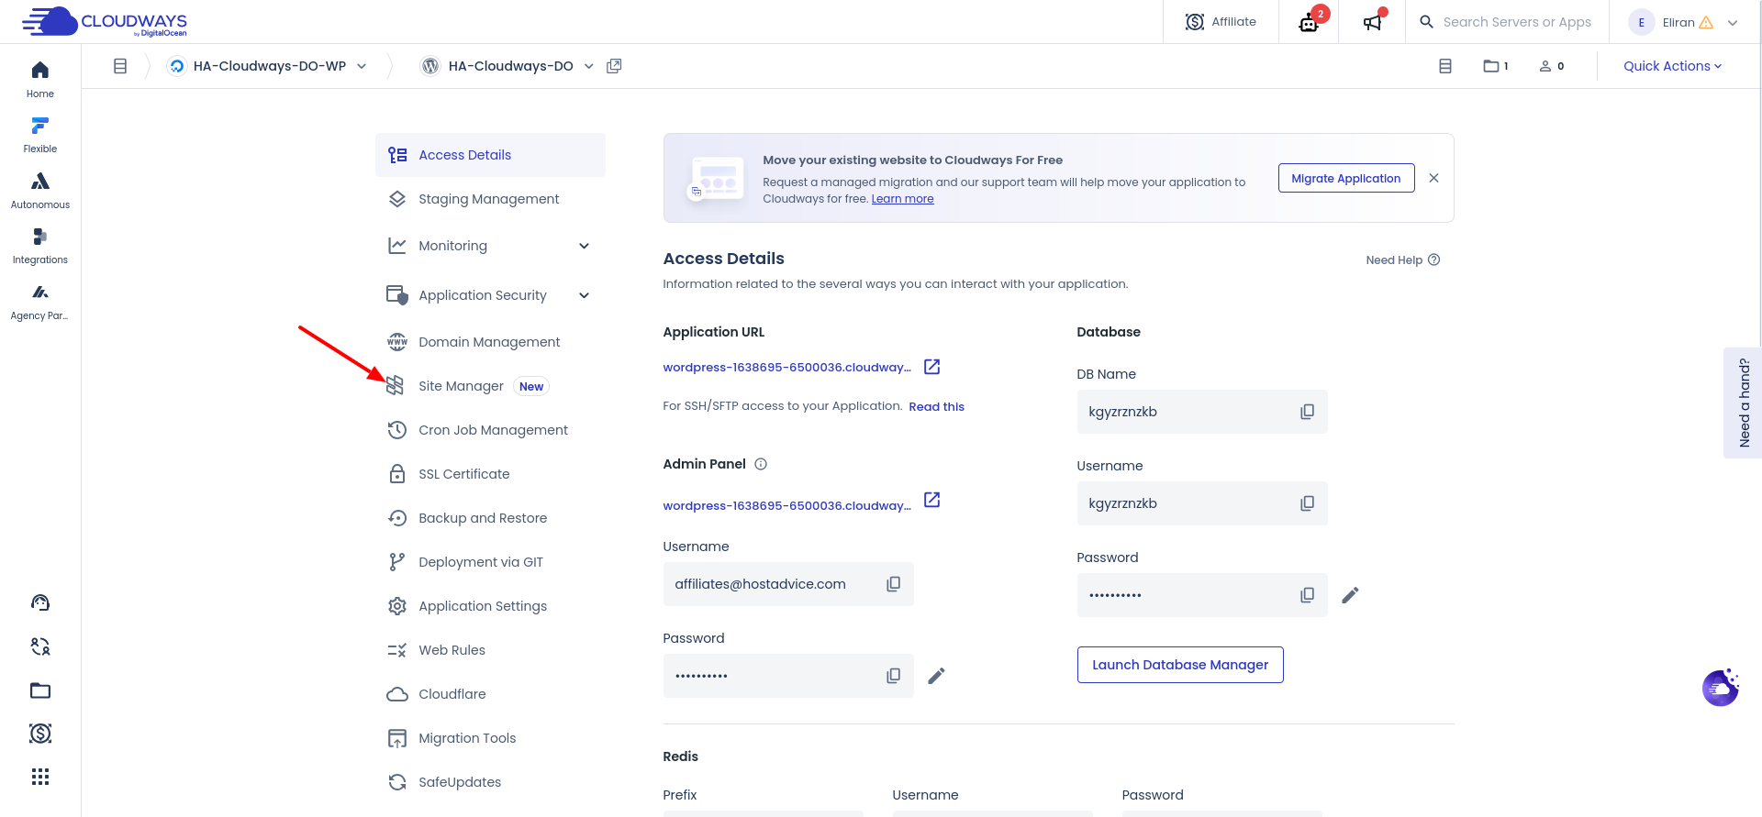Open application in new tab icon beside HA-Cloudways-DO
The height and width of the screenshot is (817, 1762).
click(x=614, y=66)
